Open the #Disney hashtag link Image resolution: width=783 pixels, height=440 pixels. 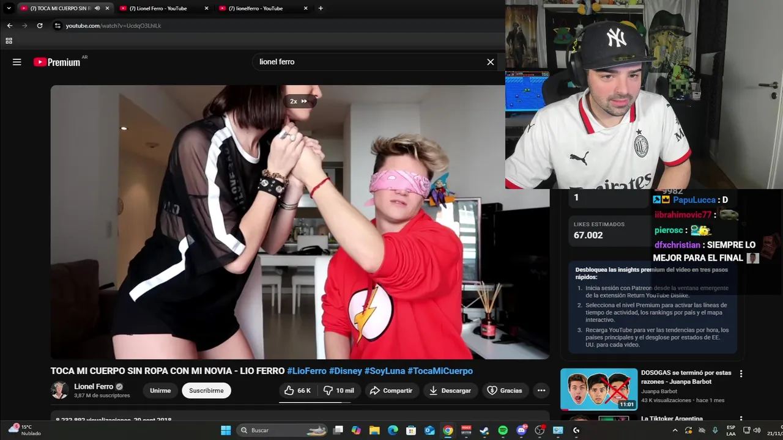click(345, 371)
